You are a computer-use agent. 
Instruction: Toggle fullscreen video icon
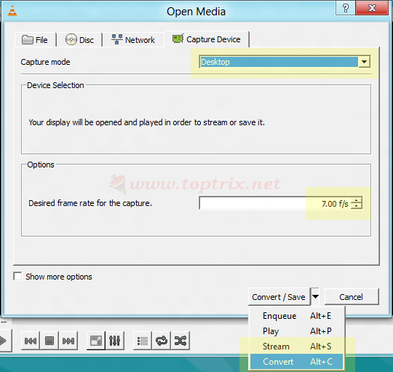[96, 341]
